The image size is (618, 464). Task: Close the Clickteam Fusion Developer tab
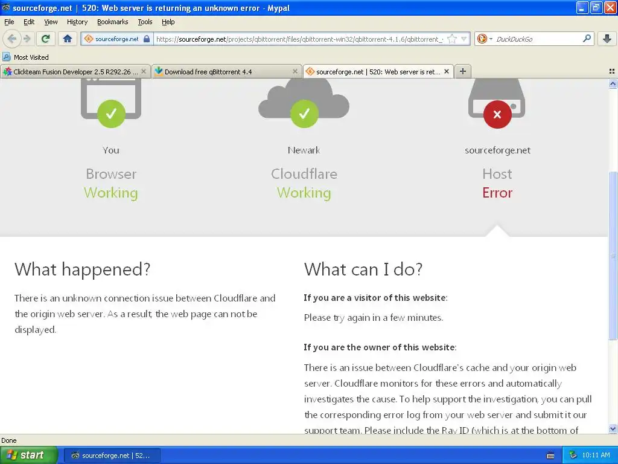pyautogui.click(x=144, y=71)
